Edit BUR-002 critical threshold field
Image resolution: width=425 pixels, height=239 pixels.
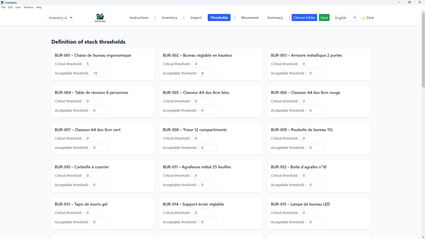click(x=202, y=64)
